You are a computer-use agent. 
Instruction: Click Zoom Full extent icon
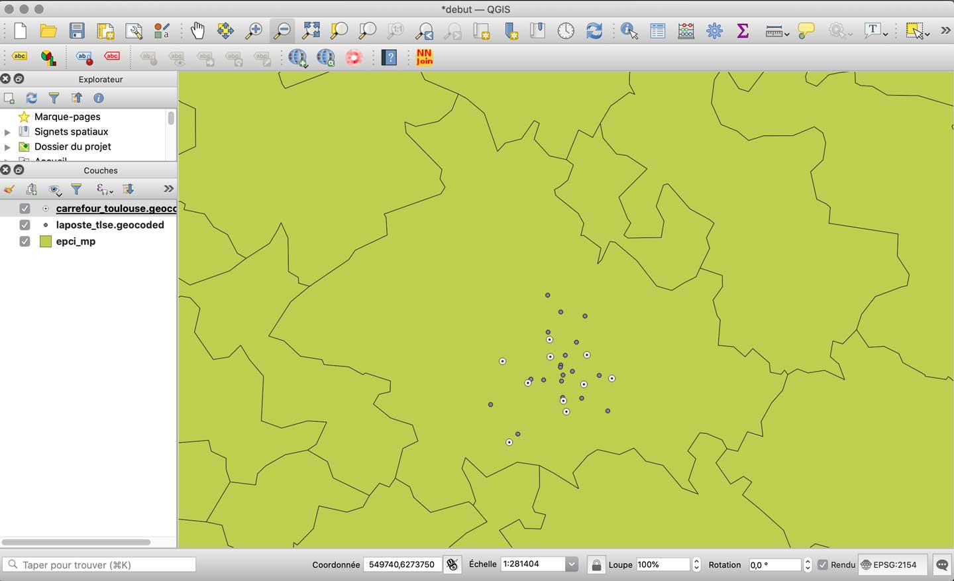tap(311, 30)
